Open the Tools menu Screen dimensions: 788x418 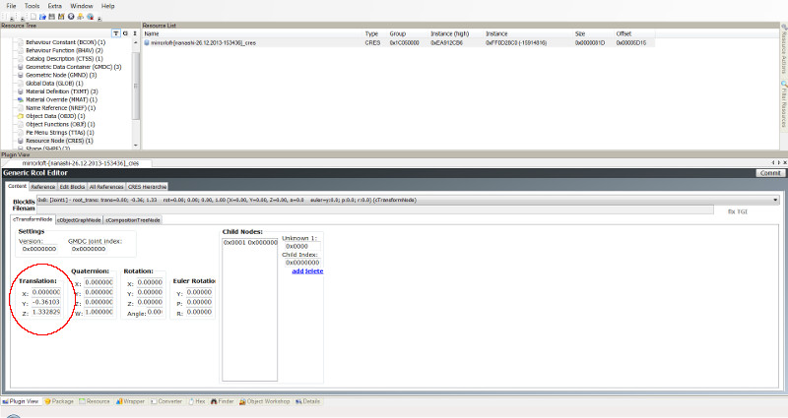(33, 6)
